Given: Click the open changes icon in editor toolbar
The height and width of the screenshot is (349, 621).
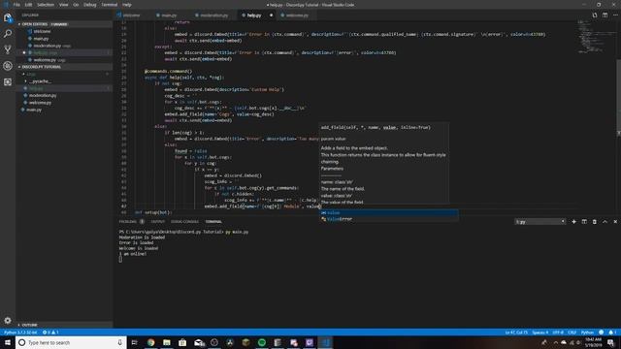Looking at the screenshot, I should click(595, 16).
